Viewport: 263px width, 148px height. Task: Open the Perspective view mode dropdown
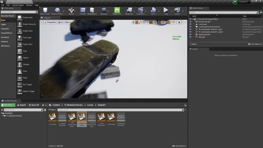pyautogui.click(x=50, y=22)
